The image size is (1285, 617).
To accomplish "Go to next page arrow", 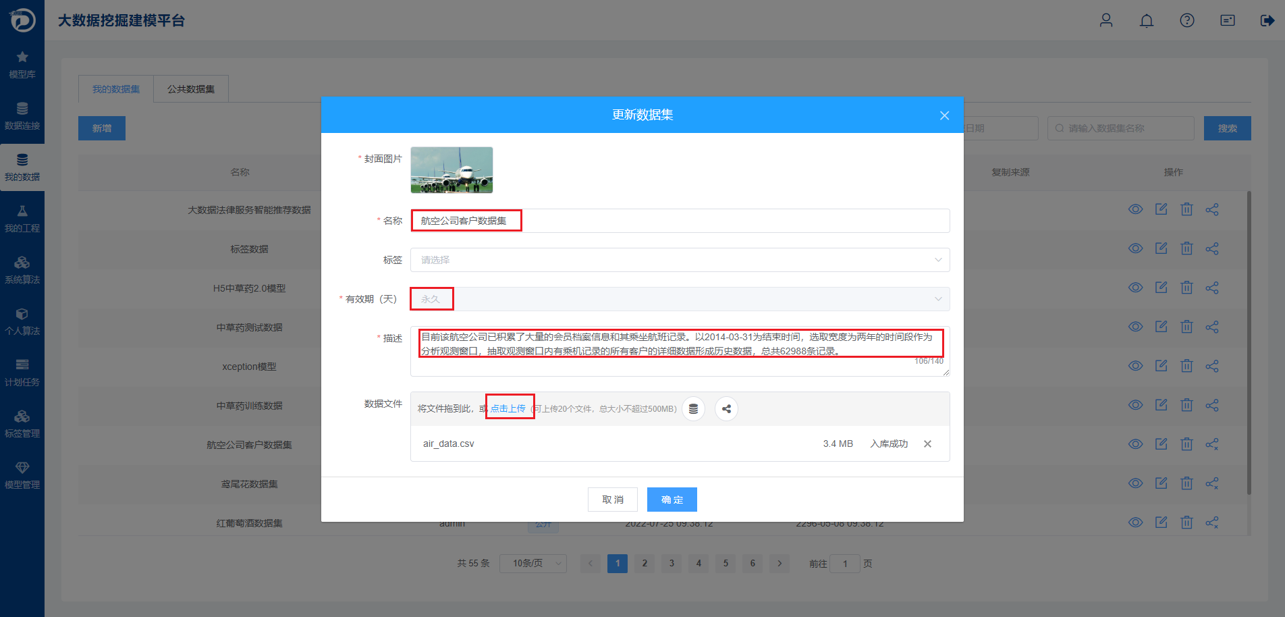I will coord(780,563).
